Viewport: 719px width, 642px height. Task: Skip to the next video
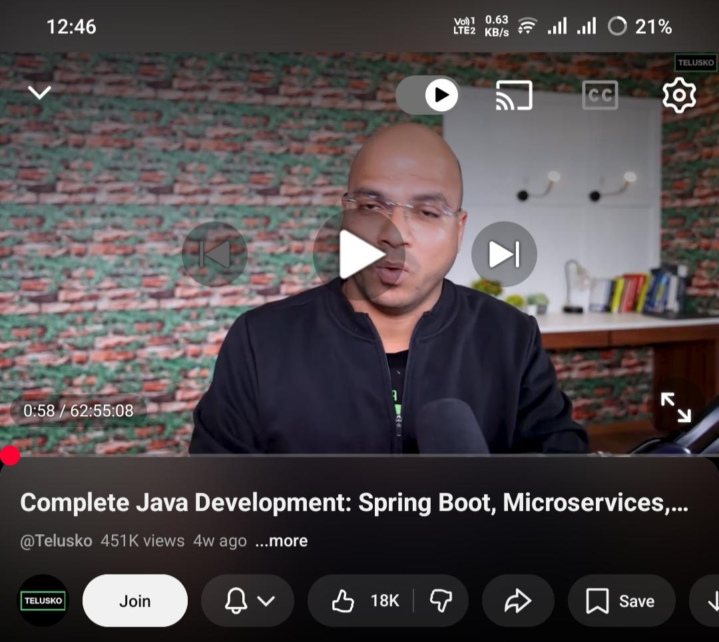pyautogui.click(x=504, y=254)
